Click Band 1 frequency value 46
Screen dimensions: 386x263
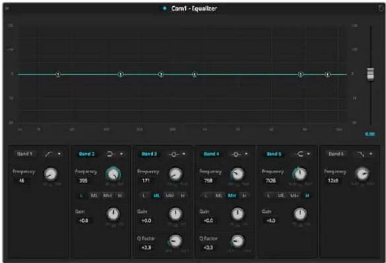[22, 180]
